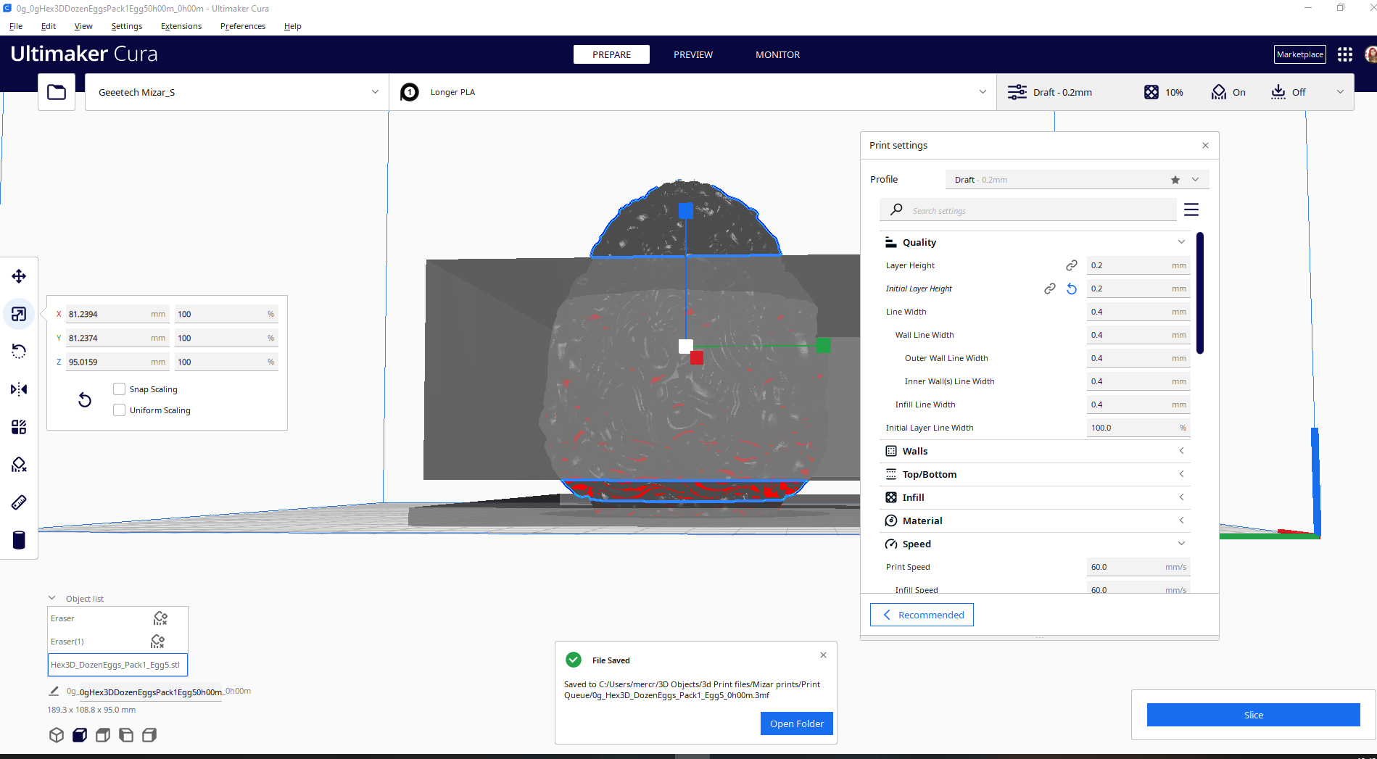Open the Extensions menu

181,26
